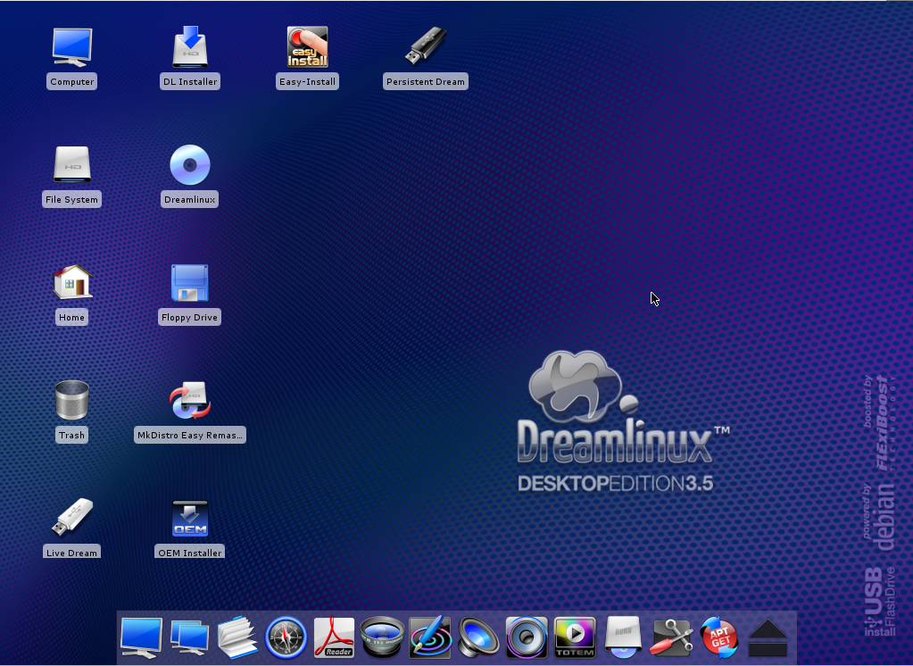Click the eject triangle icon in dock

[x=768, y=637]
